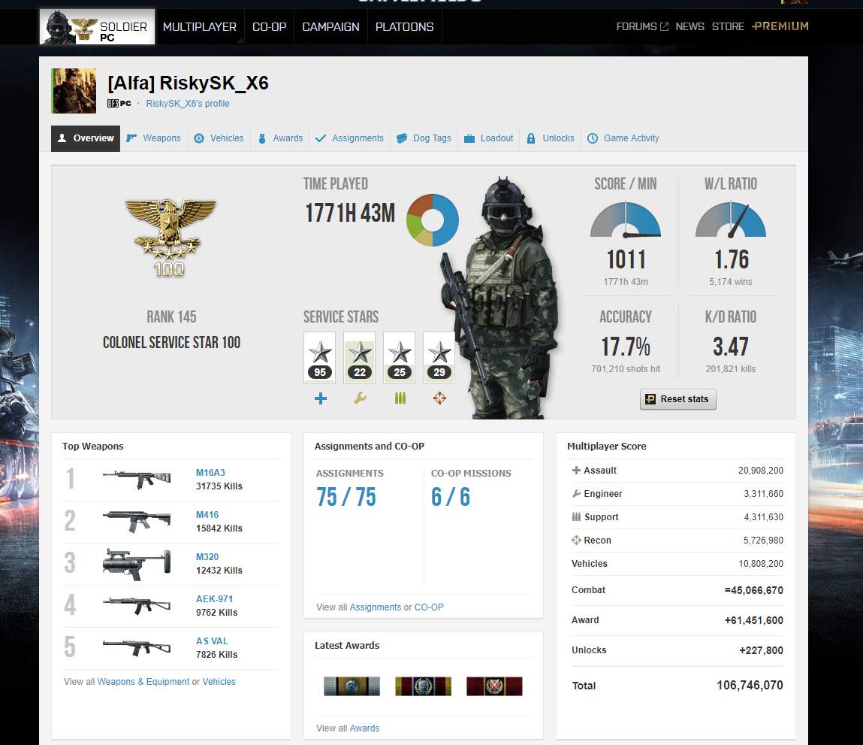Viewport: 863px width, 745px height.
Task: Click the Support service star 25 badge
Action: point(399,357)
